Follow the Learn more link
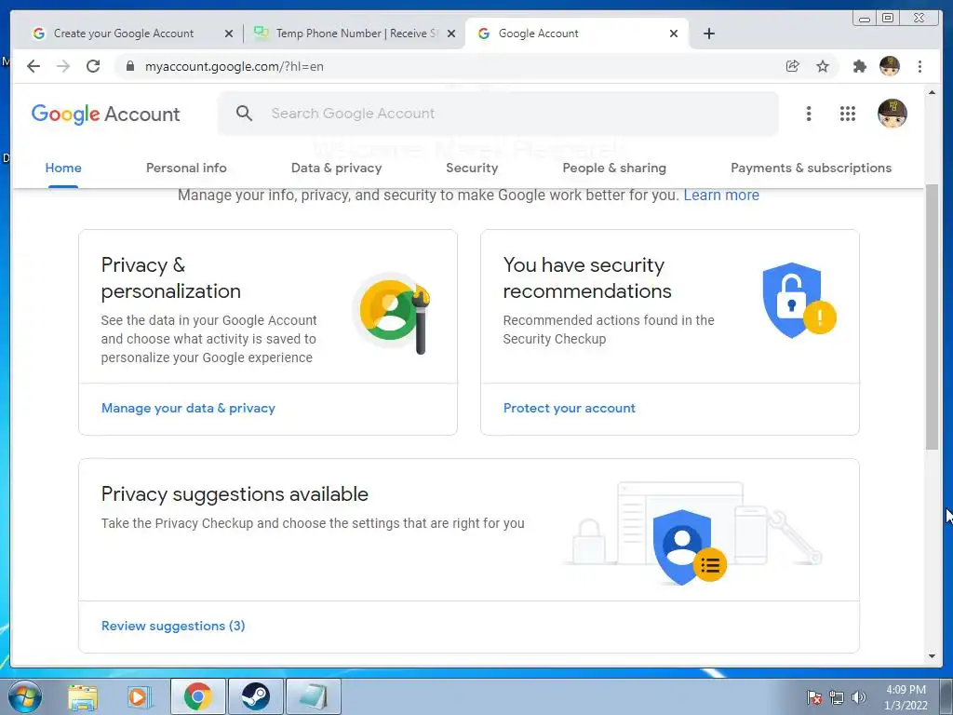This screenshot has width=953, height=715. pyautogui.click(x=721, y=196)
